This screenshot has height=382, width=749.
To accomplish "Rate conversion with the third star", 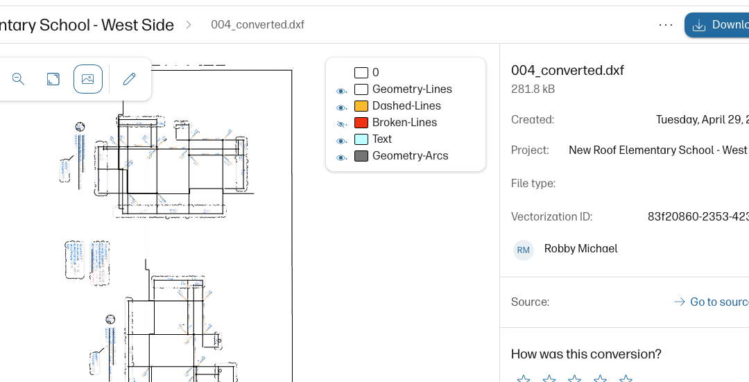I will 575,380.
